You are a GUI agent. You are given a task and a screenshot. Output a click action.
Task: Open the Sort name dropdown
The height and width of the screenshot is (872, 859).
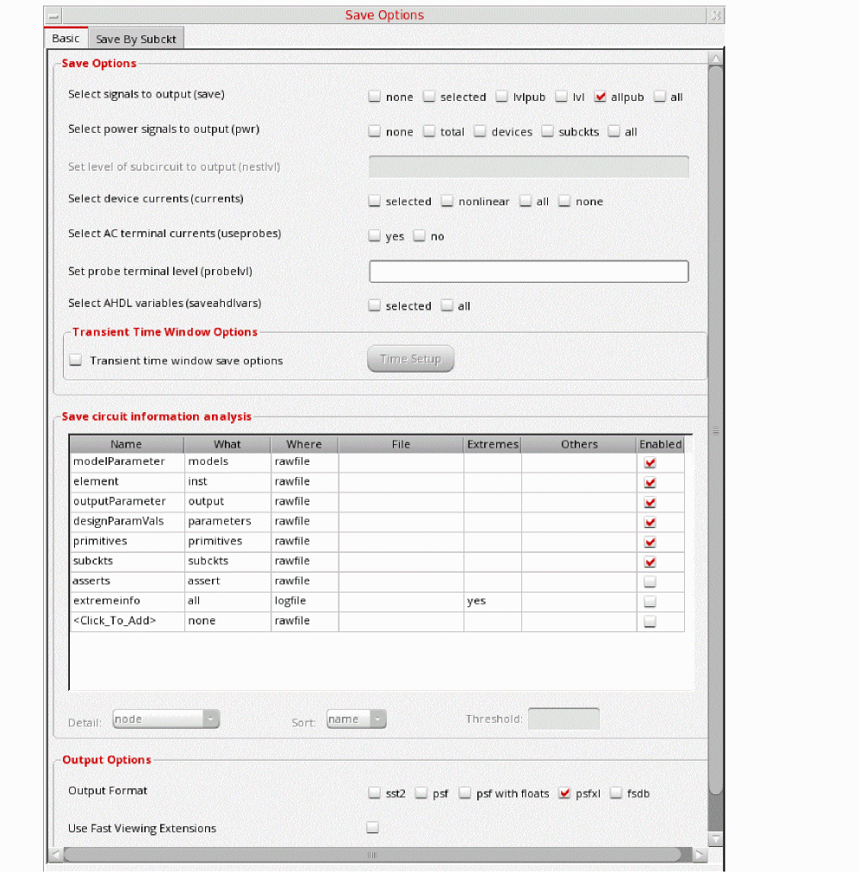coord(356,719)
